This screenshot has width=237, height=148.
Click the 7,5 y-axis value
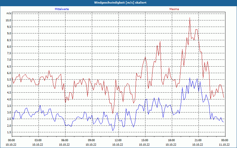click(x=9, y=53)
